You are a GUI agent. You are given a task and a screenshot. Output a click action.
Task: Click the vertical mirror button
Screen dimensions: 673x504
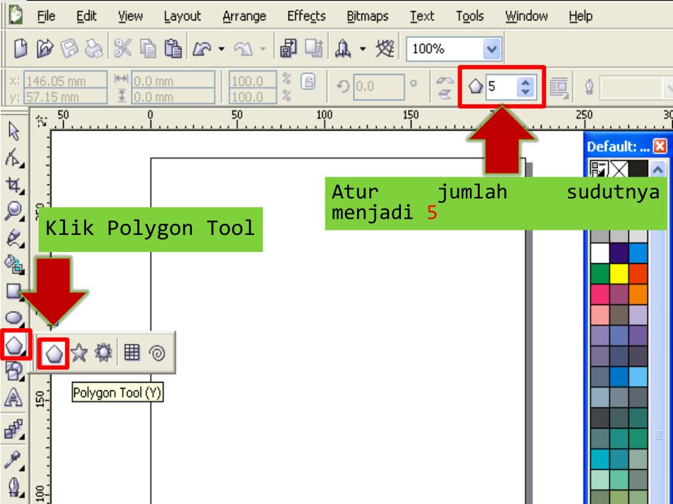(x=445, y=93)
